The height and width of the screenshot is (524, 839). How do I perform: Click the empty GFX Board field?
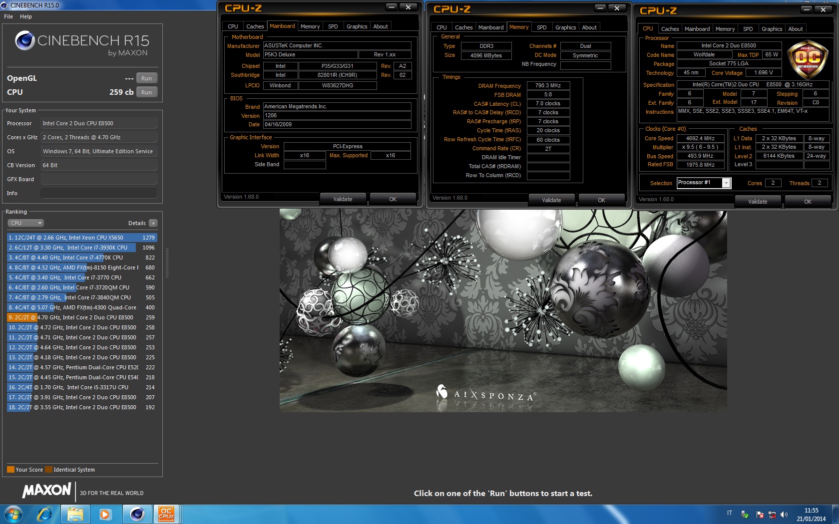99,179
